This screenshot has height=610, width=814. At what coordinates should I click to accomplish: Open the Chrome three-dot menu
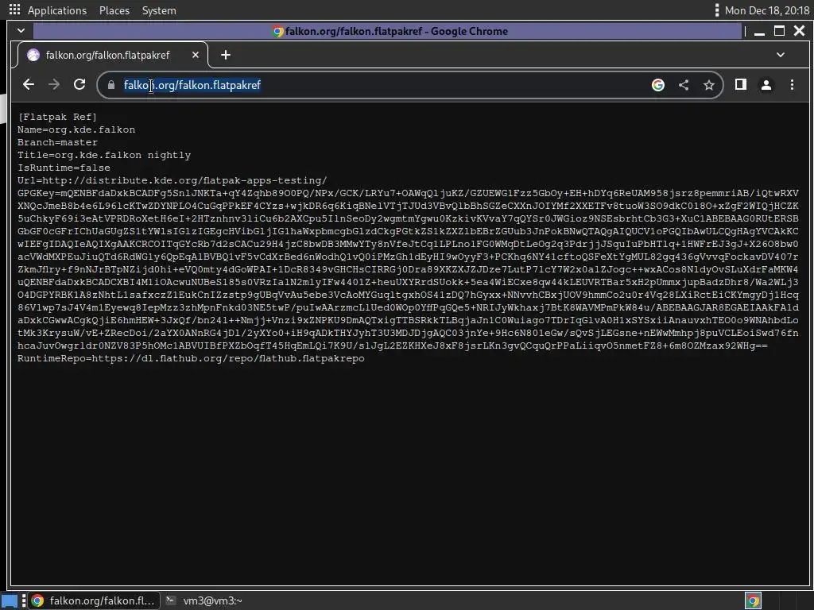pyautogui.click(x=793, y=84)
